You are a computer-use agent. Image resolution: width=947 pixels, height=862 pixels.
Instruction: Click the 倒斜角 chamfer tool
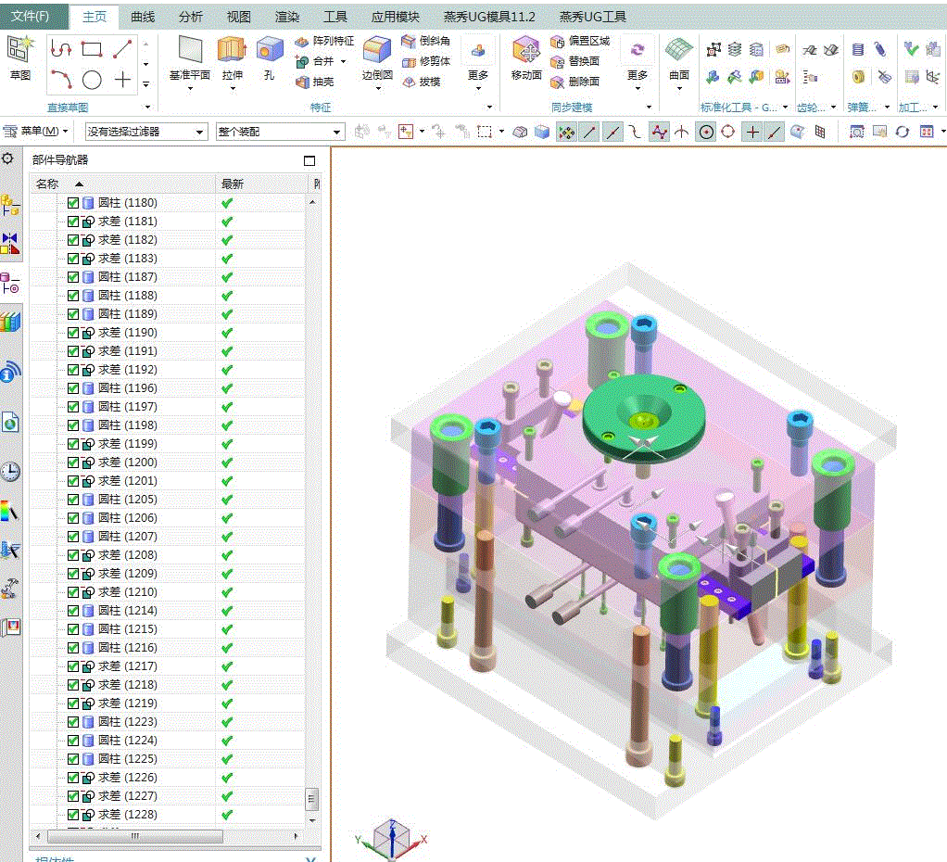(426, 41)
